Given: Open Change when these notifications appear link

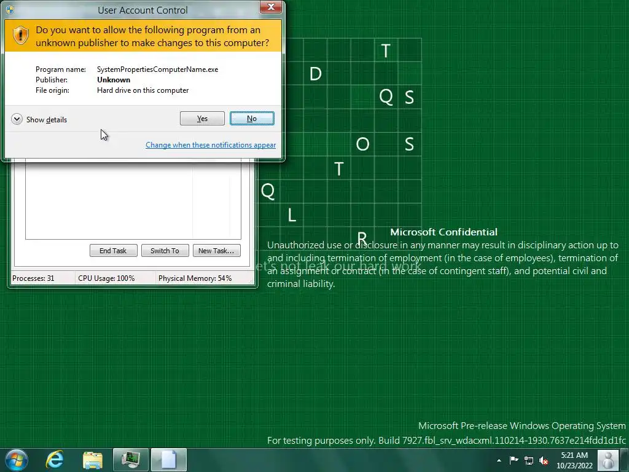Looking at the screenshot, I should coord(211,145).
